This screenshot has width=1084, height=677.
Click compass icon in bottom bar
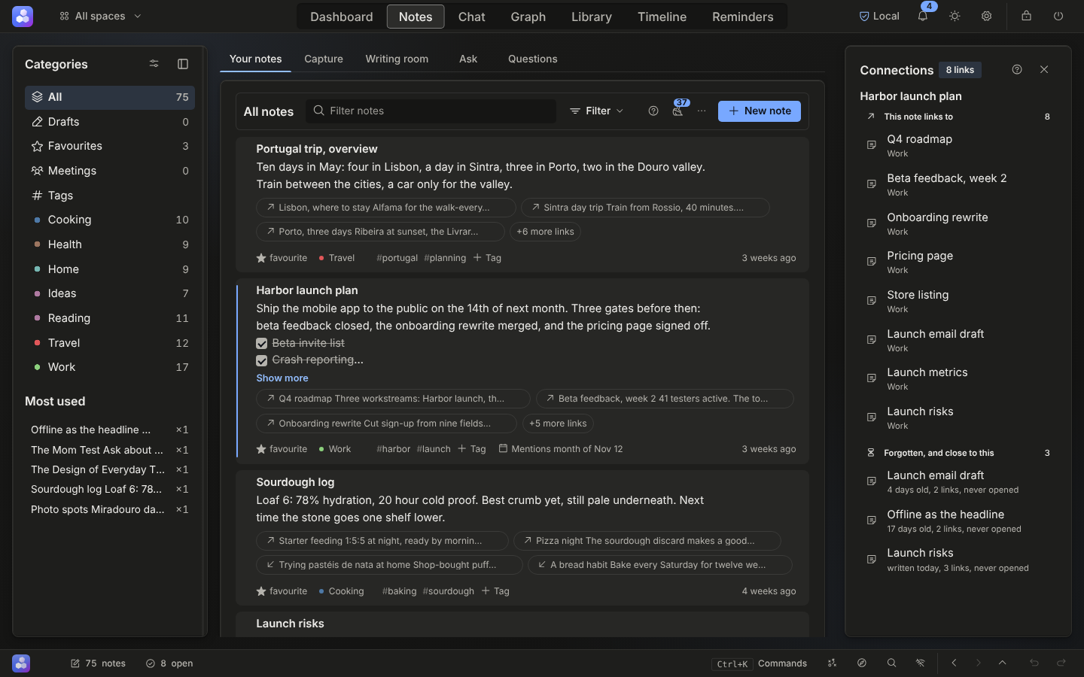(862, 663)
